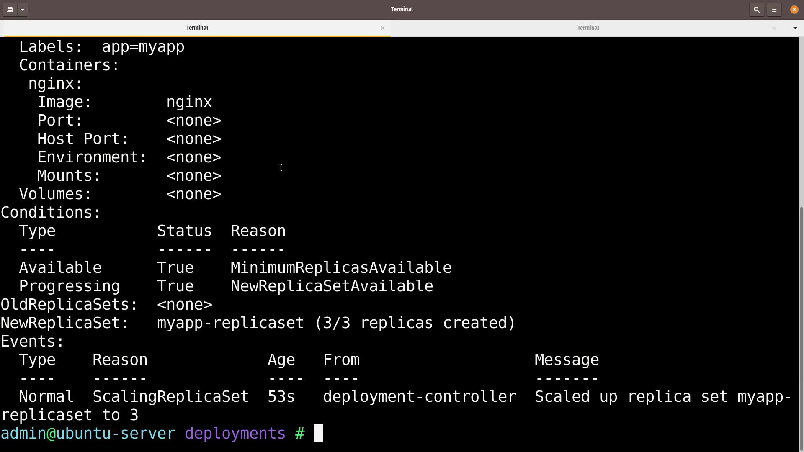This screenshot has height=452, width=804.
Task: Click the MinimumReplicasAvailable reason text
Action: coord(341,267)
